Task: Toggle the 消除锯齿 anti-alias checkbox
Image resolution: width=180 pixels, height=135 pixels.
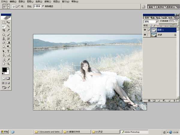Action: 43,6
